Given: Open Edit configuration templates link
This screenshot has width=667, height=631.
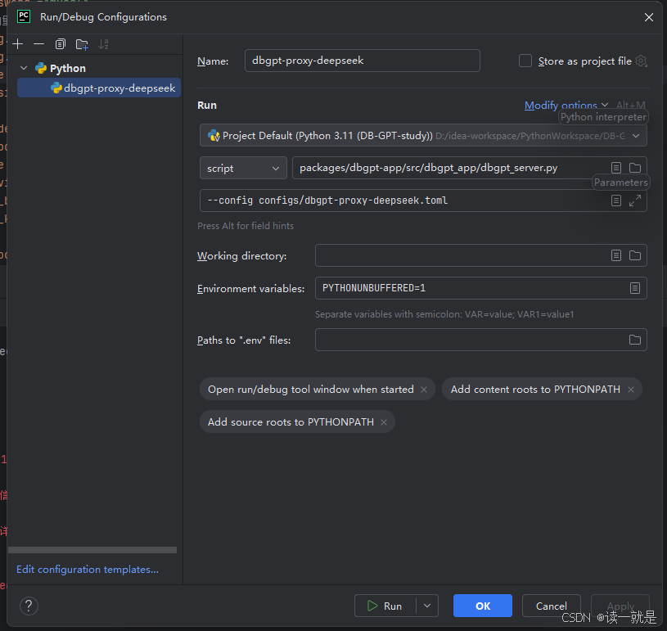Looking at the screenshot, I should pos(88,570).
